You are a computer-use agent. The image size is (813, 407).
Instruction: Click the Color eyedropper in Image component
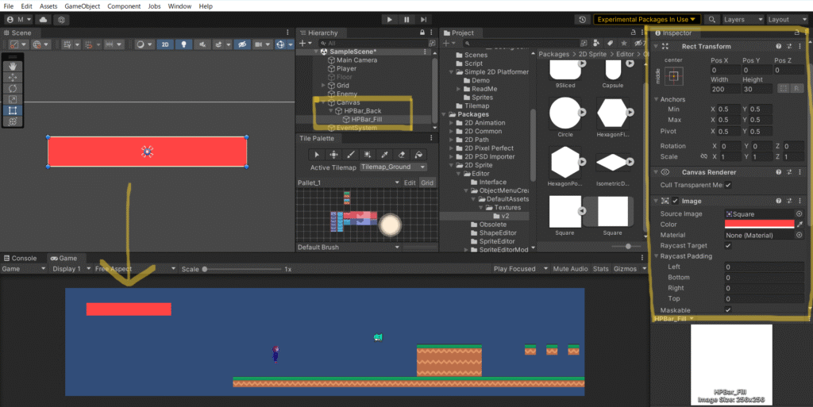(x=800, y=224)
